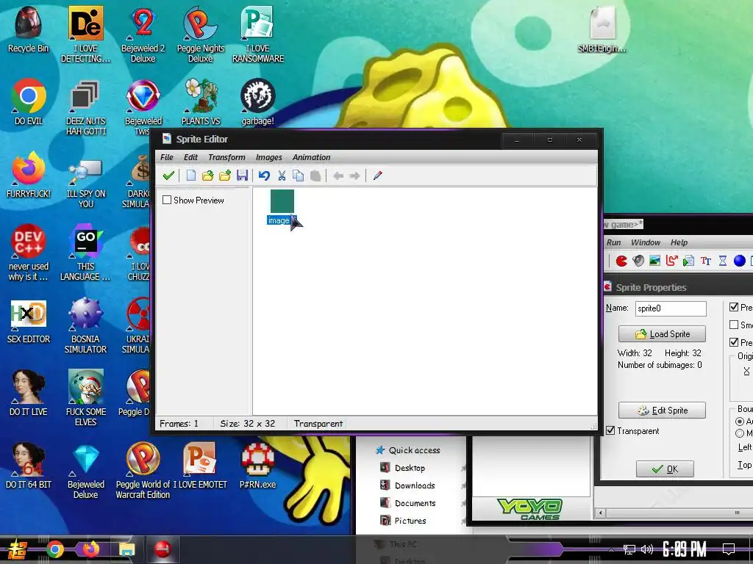This screenshot has width=753, height=564.
Task: Create a script with the document-play icon
Action: point(688,261)
